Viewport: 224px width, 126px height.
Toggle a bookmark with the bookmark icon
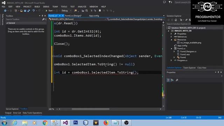(100, 11)
